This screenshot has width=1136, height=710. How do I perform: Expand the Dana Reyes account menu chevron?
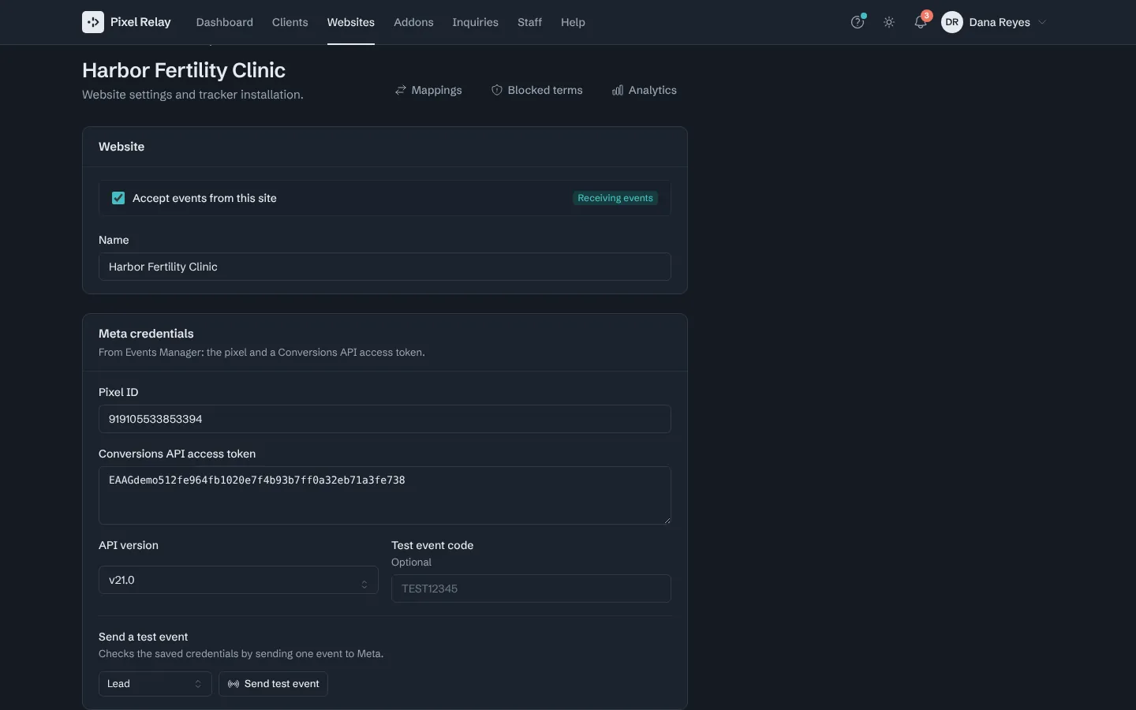click(1042, 22)
